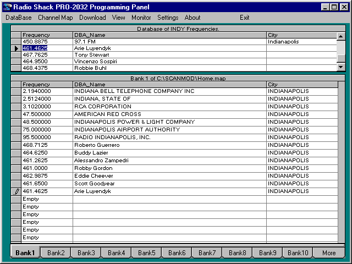Select row selector for 450.8875 row
The width and height of the screenshot is (352, 264).
point(16,42)
